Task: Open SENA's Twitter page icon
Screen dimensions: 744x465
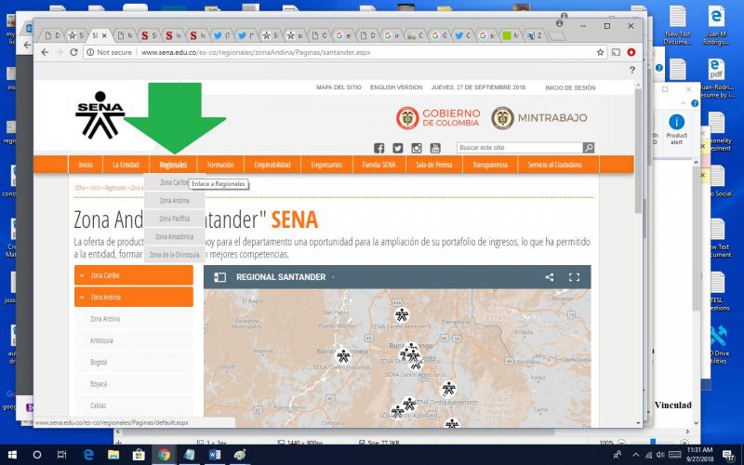Action: coord(398,148)
